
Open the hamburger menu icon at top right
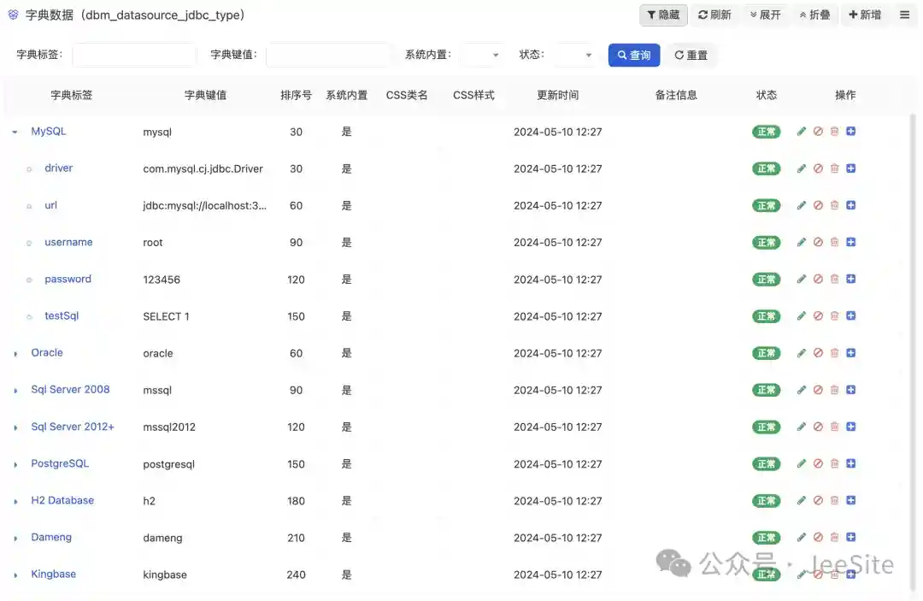pos(904,15)
